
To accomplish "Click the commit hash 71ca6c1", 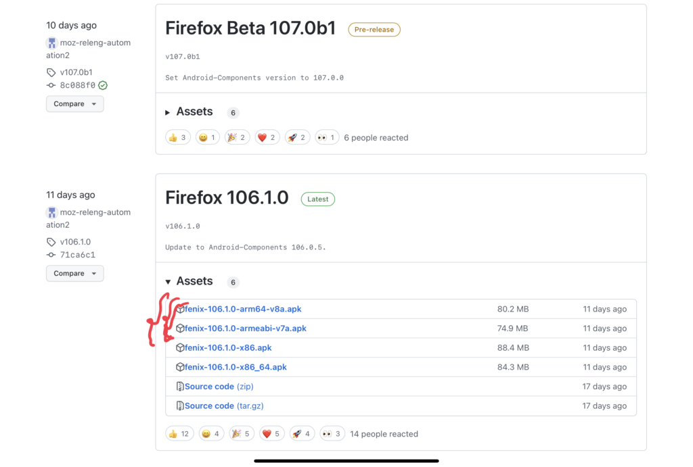I will tap(76, 255).
